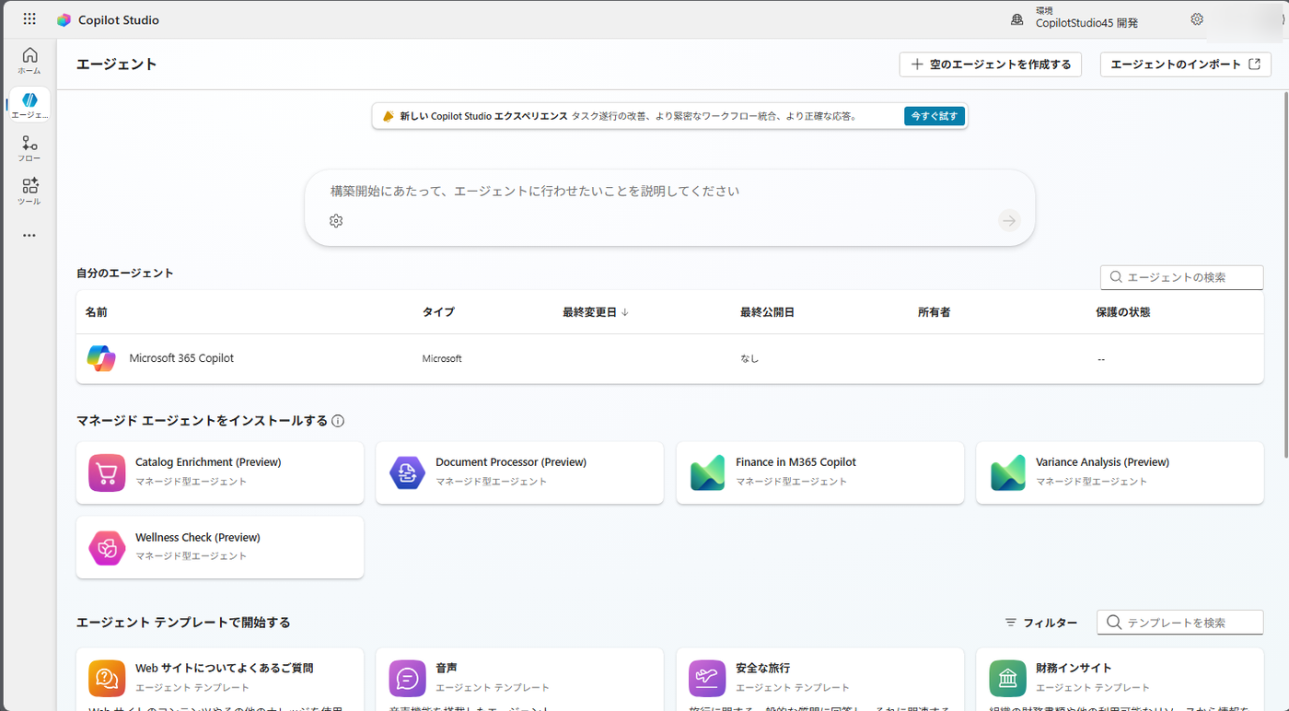The height and width of the screenshot is (711, 1289).
Task: Click the エージェントの検索 search field
Action: click(x=1181, y=277)
